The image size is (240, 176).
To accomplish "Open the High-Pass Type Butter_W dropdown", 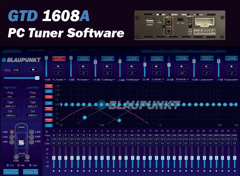I will coord(10,106).
